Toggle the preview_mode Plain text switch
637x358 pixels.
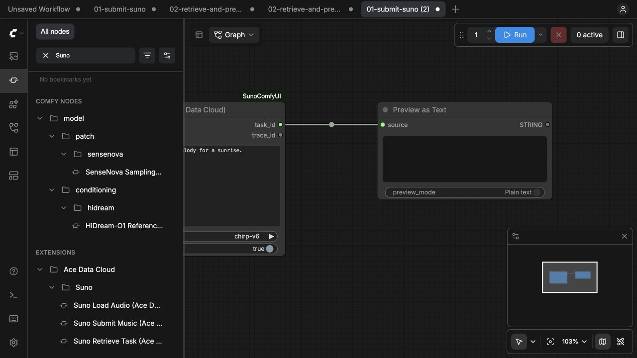(x=537, y=192)
